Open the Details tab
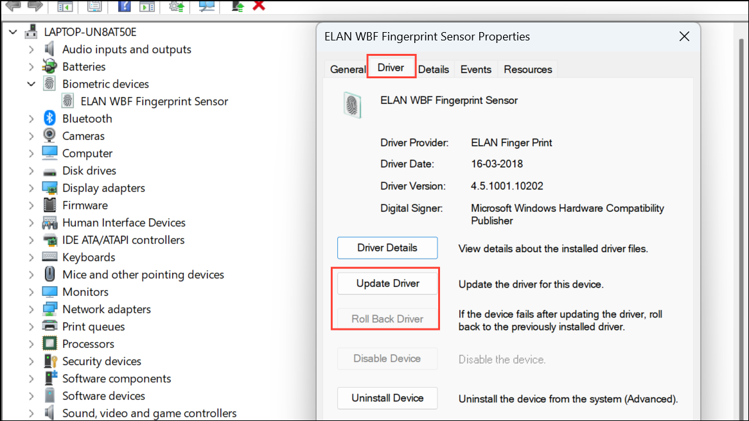 433,69
